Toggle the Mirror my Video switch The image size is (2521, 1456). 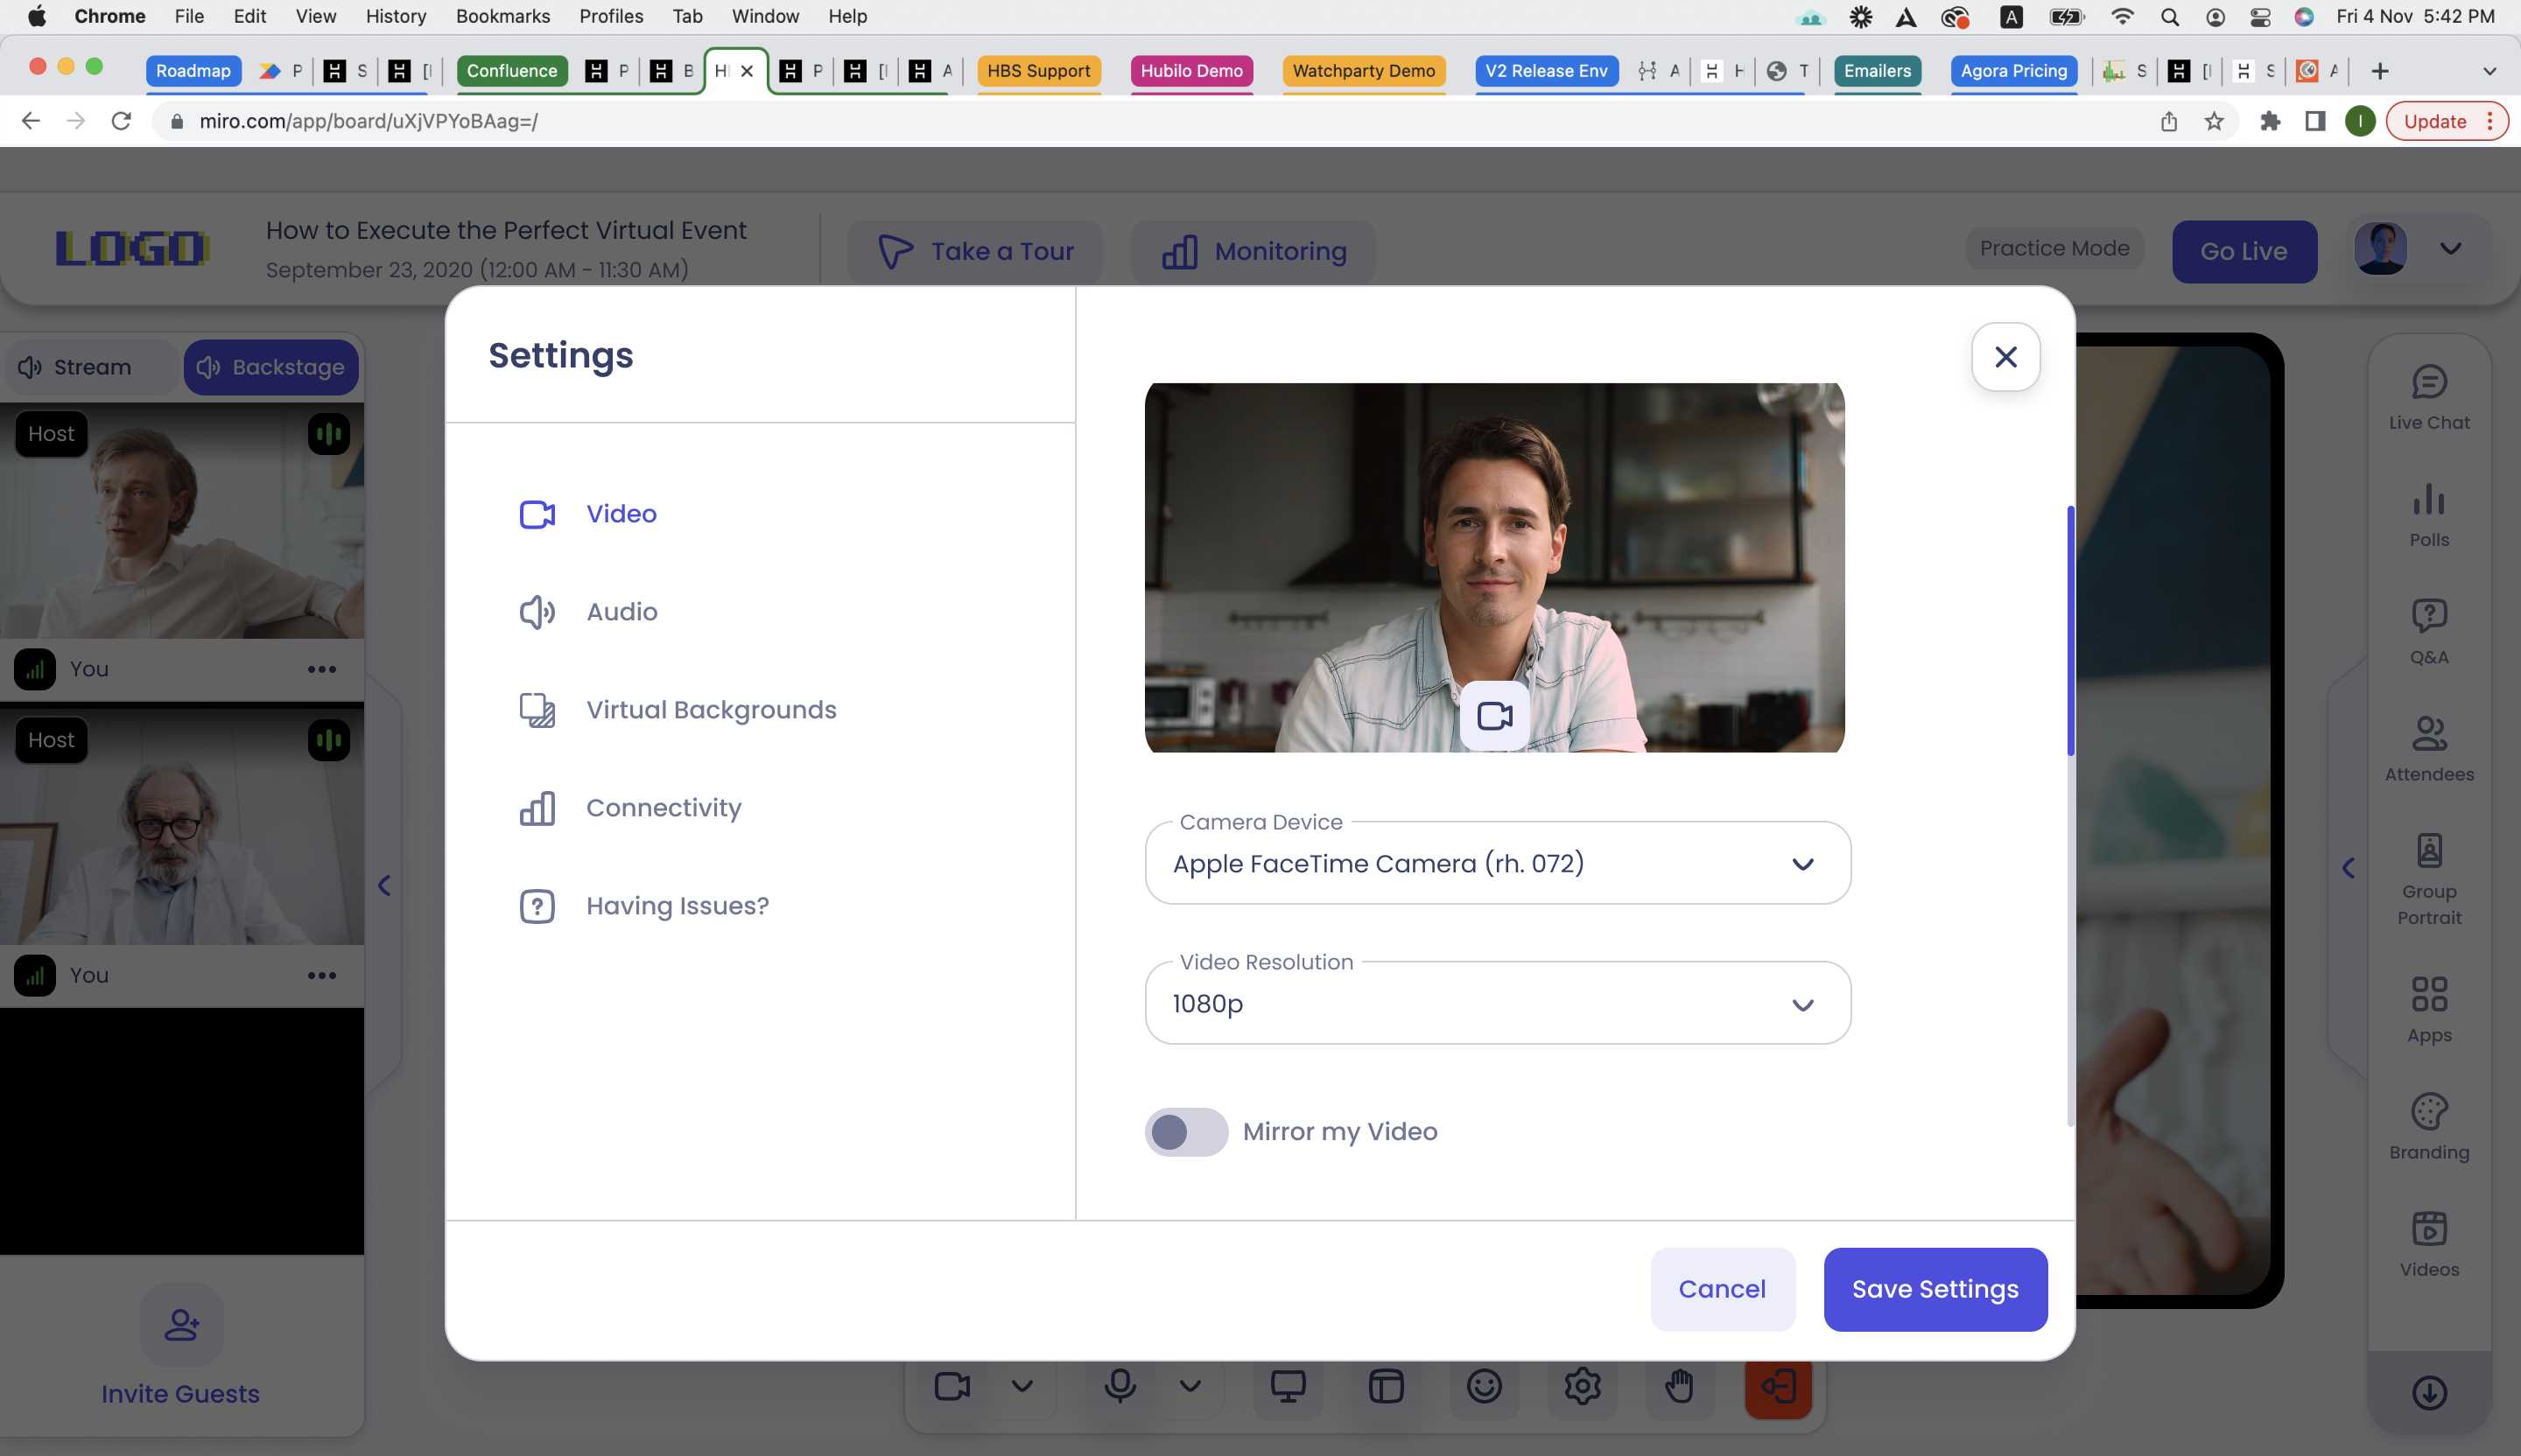coord(1185,1132)
